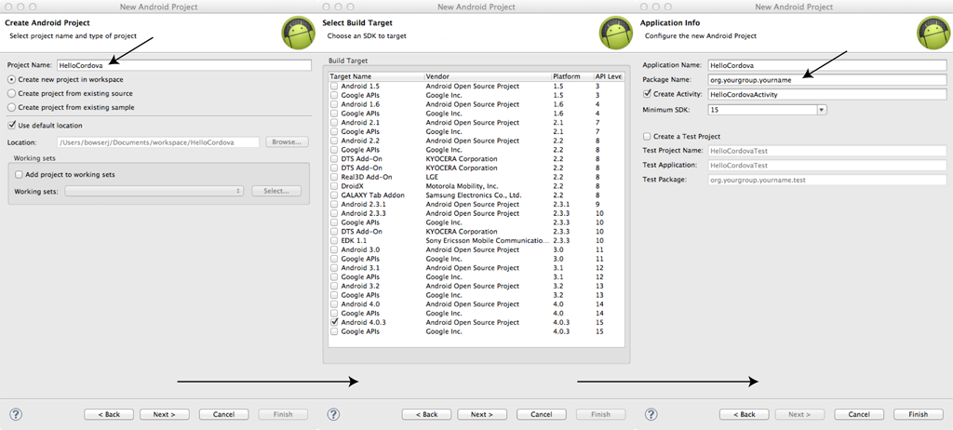Select 'Create project from existing source' option

11,93
